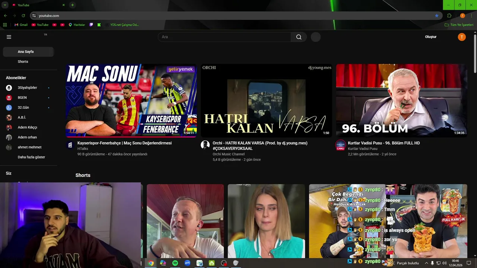Screen dimensions: 477x268
Task: Open the notification center icon
Action: pos(469,263)
